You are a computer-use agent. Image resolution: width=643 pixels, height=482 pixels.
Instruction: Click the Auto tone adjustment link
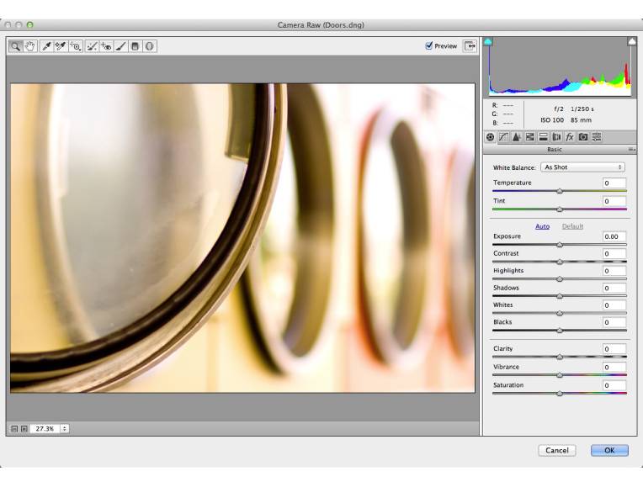pyautogui.click(x=543, y=226)
